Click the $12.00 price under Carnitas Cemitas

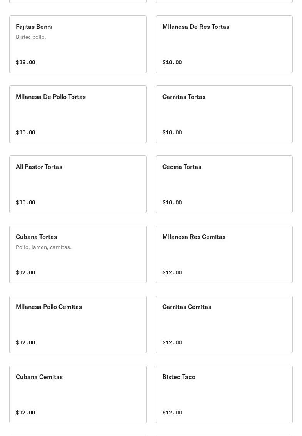pos(172,342)
